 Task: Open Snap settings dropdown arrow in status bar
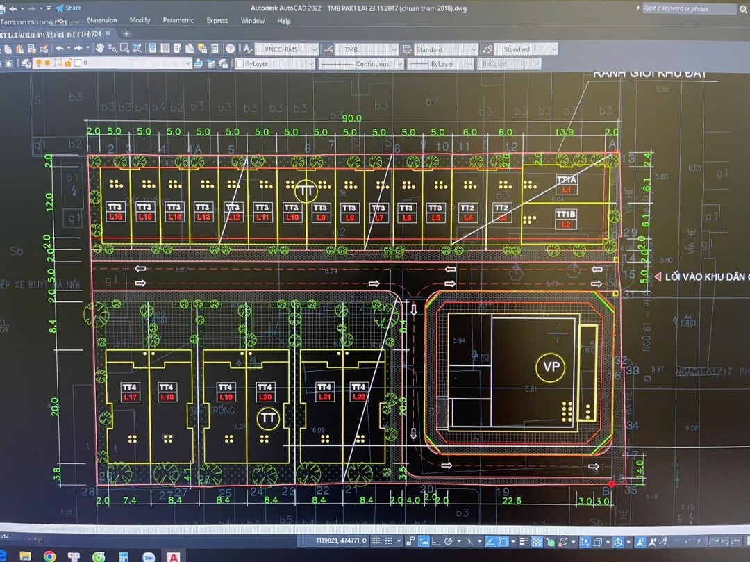(x=399, y=541)
